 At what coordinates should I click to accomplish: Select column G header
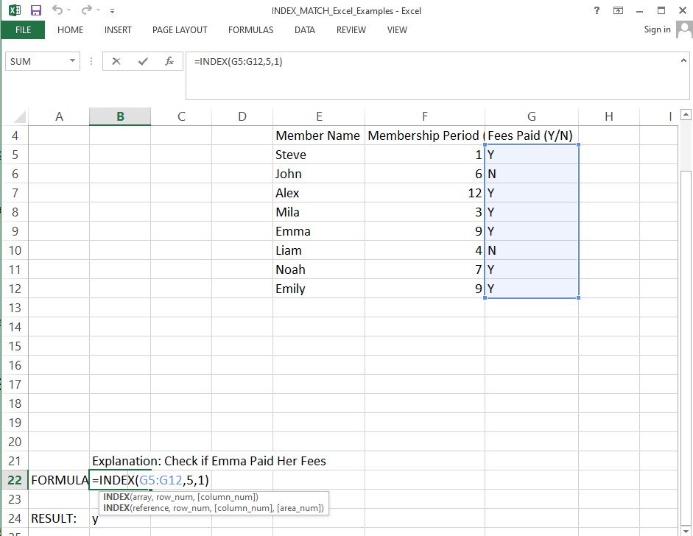(531, 116)
